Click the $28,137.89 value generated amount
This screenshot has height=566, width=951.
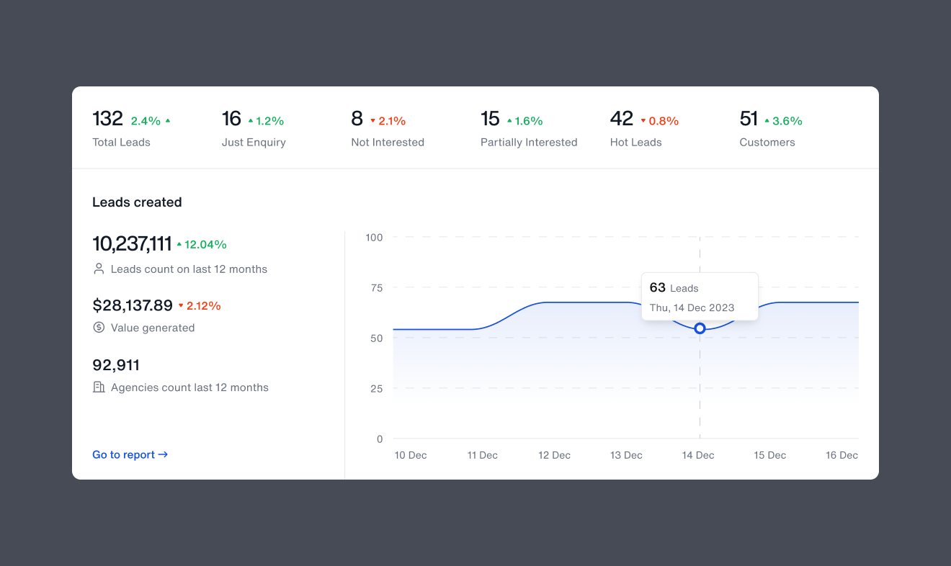[133, 305]
